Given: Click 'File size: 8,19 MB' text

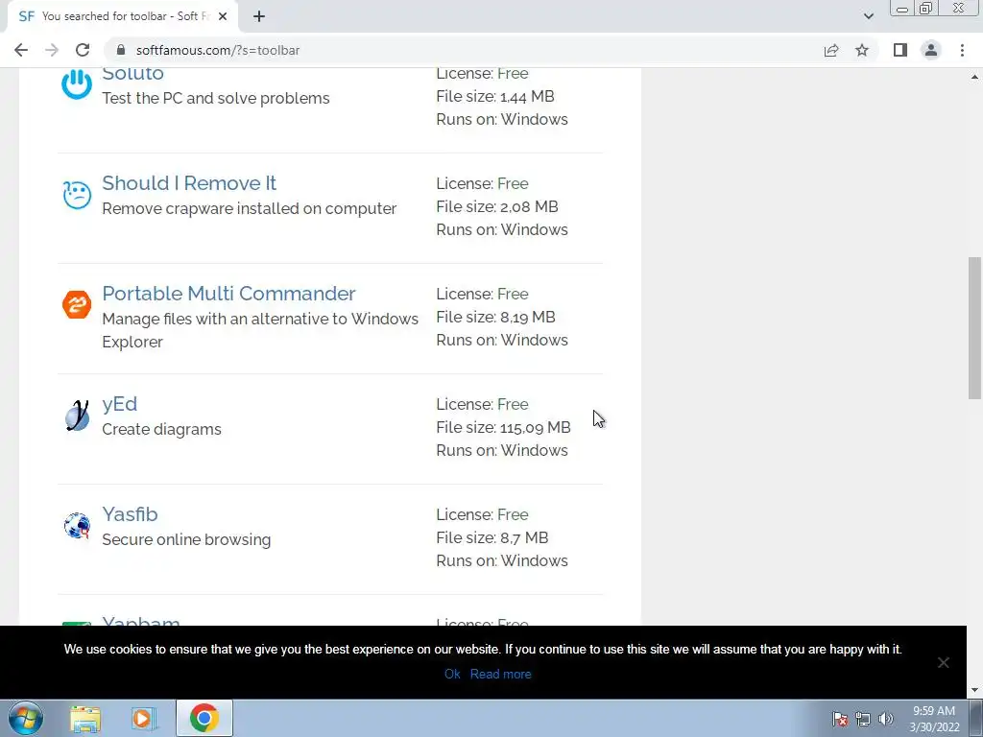Looking at the screenshot, I should click(x=496, y=317).
